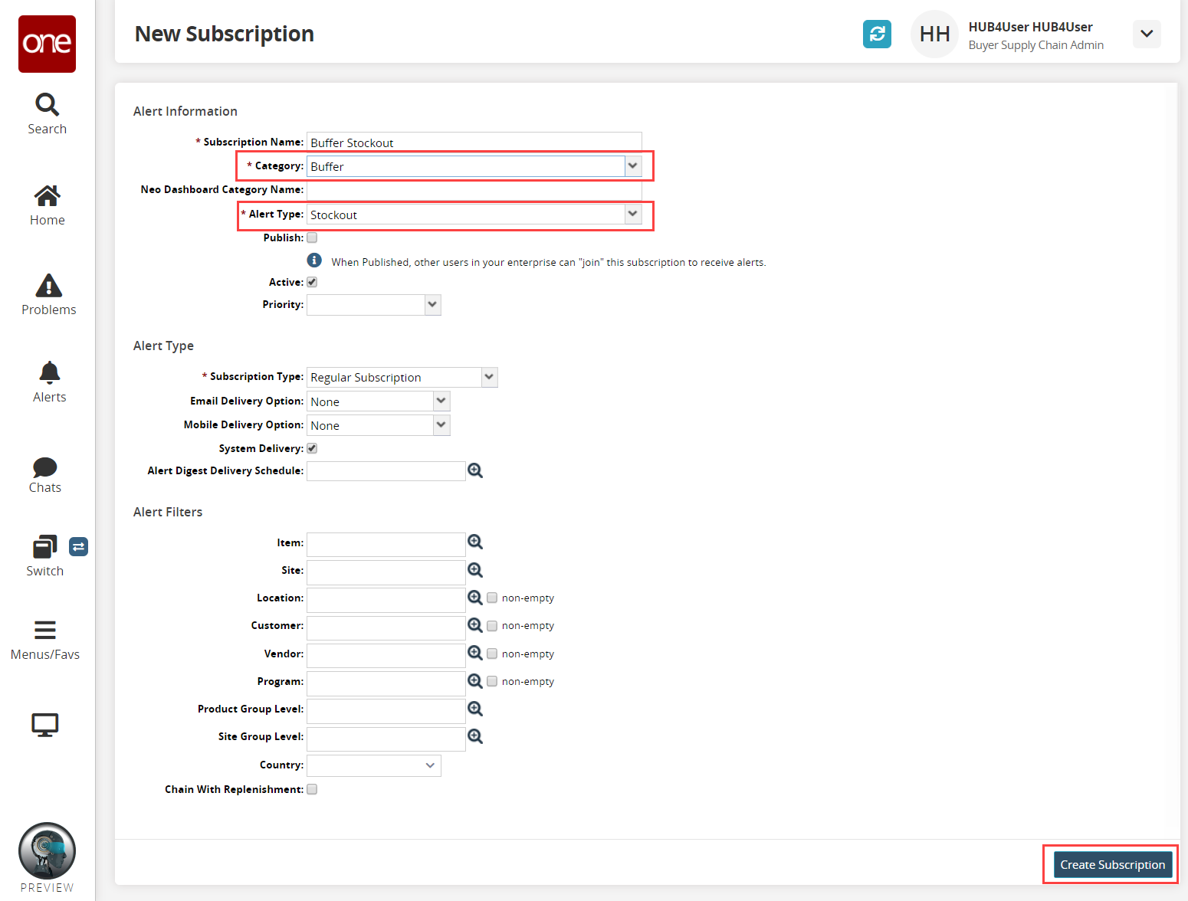Viewport: 1188px width, 901px height.
Task: Expand the Category dropdown
Action: pyautogui.click(x=633, y=166)
